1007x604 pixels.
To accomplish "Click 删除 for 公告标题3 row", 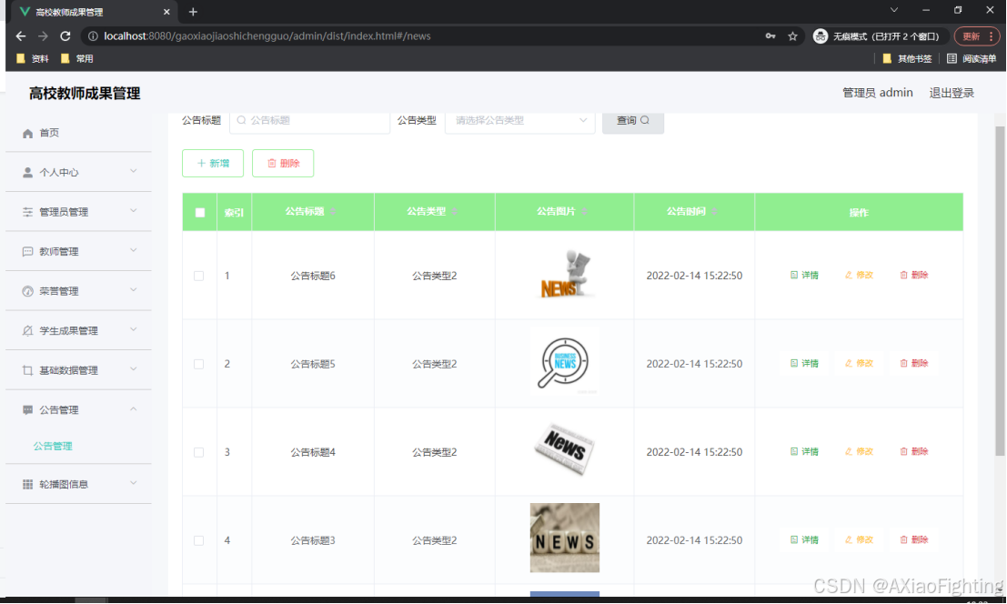I will pos(914,539).
